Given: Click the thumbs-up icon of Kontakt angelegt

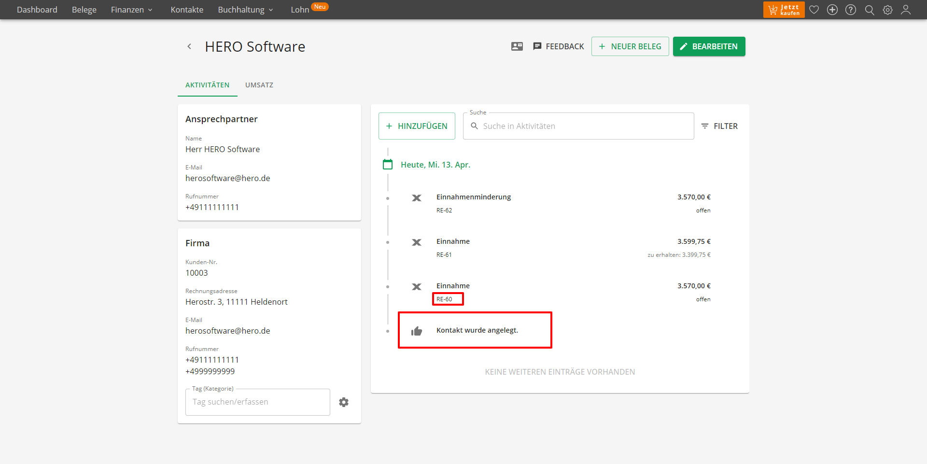Looking at the screenshot, I should (417, 331).
